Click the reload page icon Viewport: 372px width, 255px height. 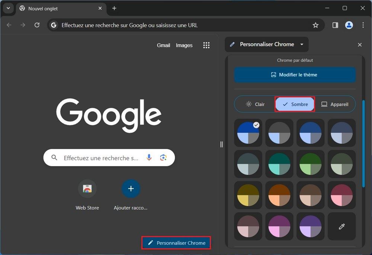point(37,25)
